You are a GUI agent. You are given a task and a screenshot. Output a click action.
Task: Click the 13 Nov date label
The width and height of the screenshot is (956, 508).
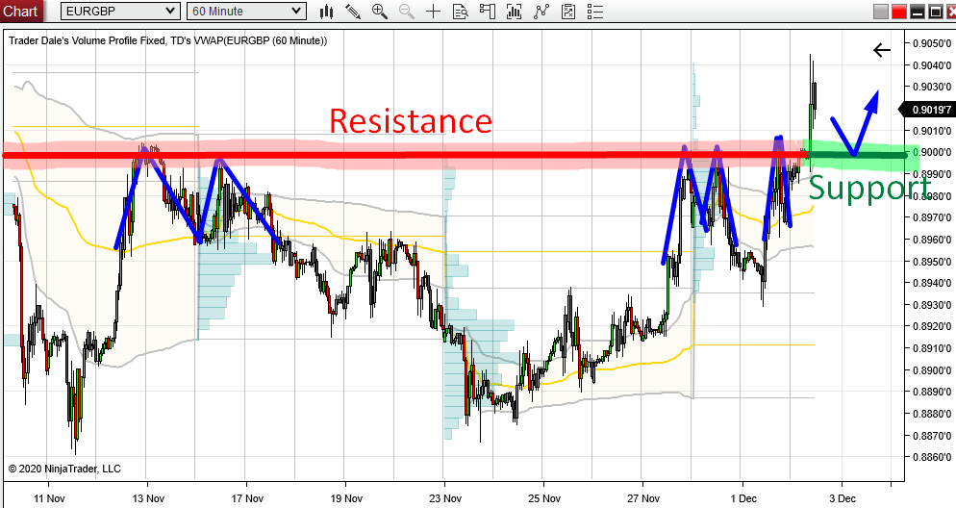pyautogui.click(x=148, y=498)
